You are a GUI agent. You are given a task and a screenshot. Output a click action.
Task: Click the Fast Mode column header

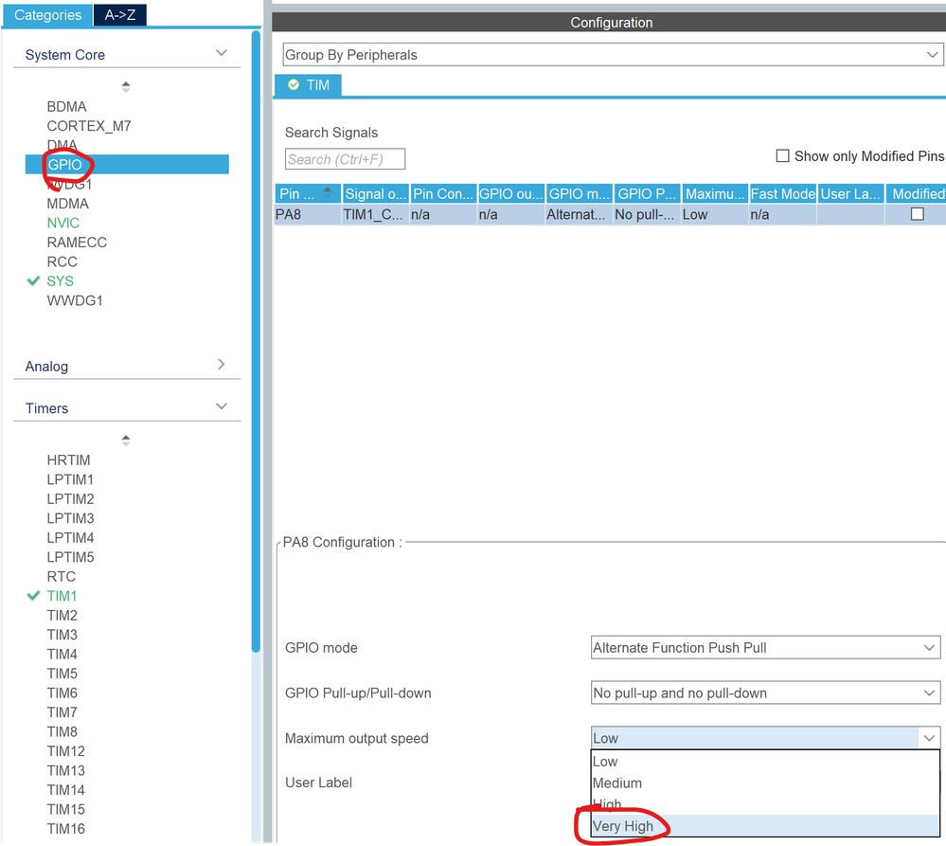pos(783,193)
